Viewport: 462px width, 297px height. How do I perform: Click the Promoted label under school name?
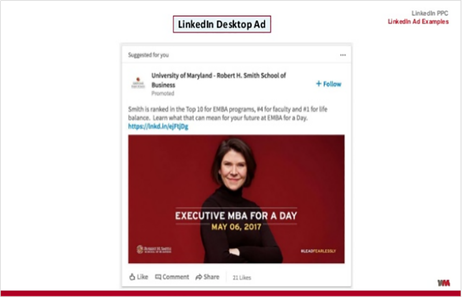pyautogui.click(x=163, y=93)
